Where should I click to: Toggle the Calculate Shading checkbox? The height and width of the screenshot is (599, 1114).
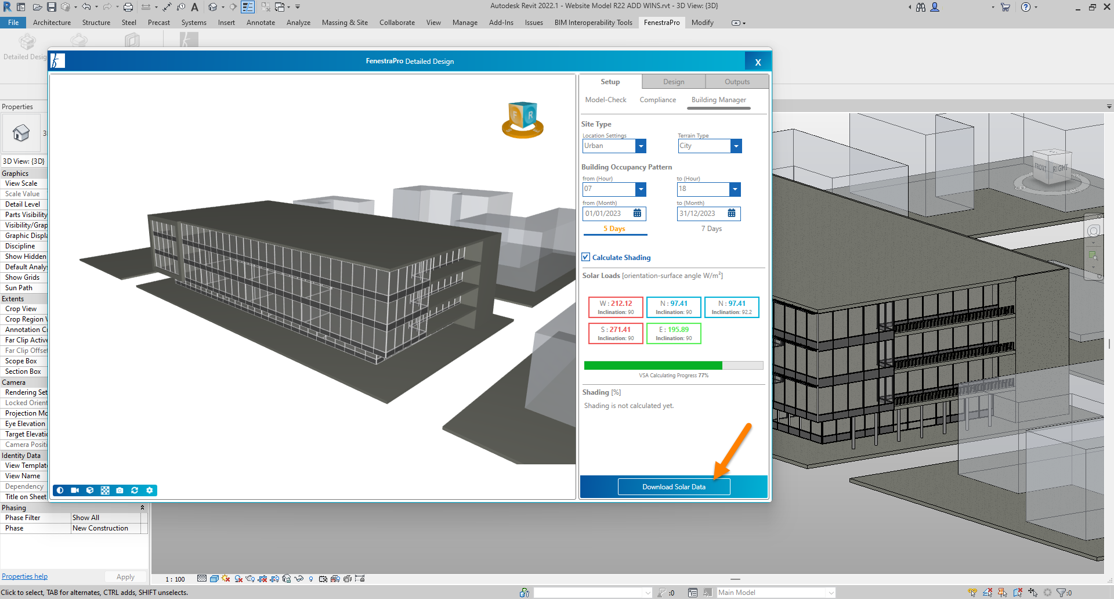click(586, 257)
